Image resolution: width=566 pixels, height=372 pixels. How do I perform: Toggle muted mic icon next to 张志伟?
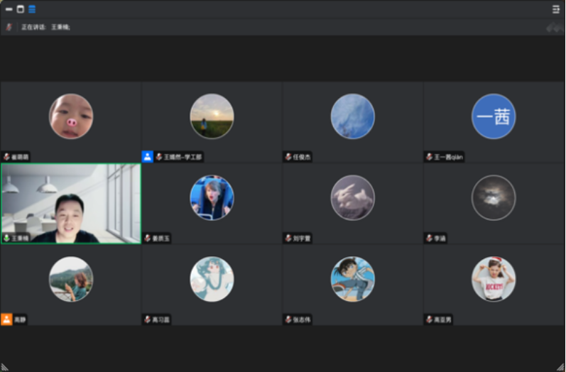[288, 319]
